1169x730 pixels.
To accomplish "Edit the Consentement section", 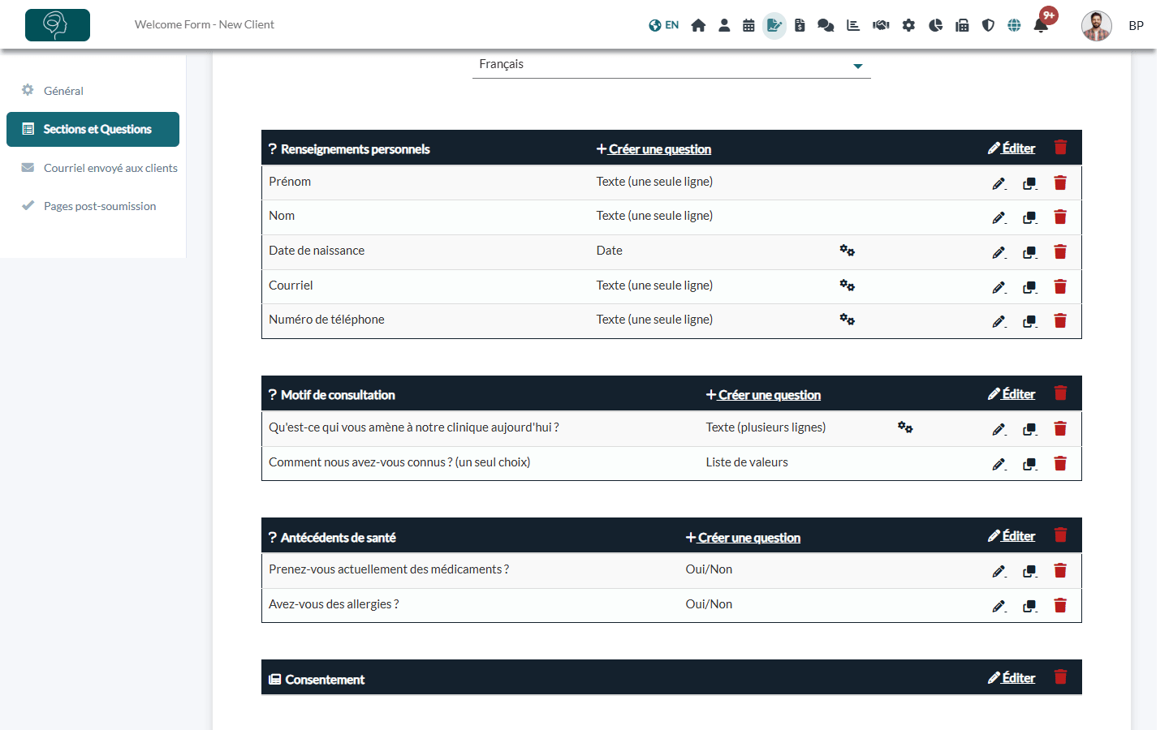I will coord(1012,677).
